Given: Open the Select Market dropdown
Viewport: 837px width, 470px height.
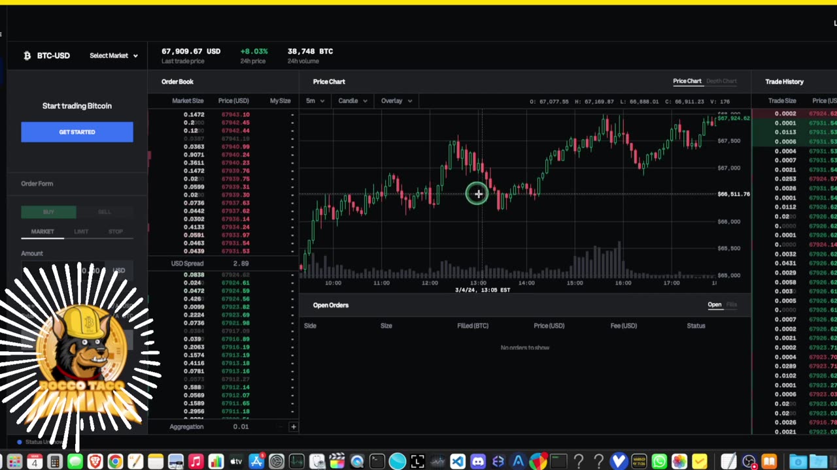Looking at the screenshot, I should coord(114,55).
